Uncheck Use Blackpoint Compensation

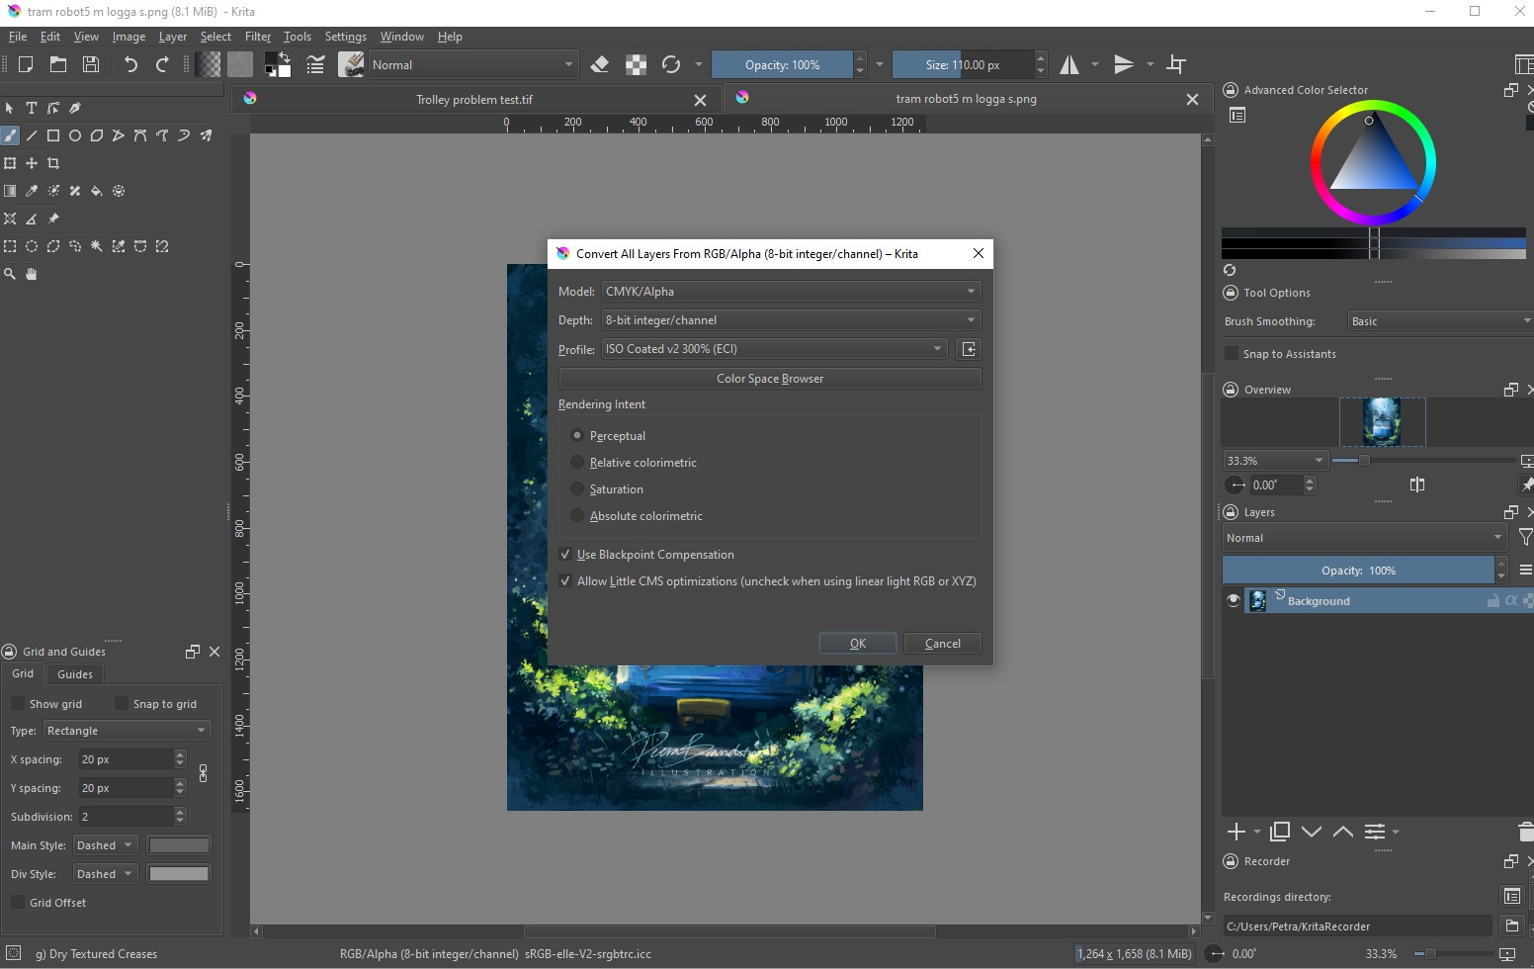point(565,555)
